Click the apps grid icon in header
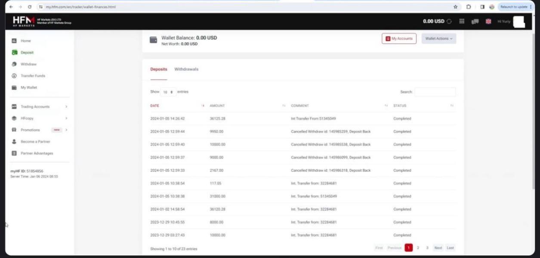540x258 pixels. [462, 21]
